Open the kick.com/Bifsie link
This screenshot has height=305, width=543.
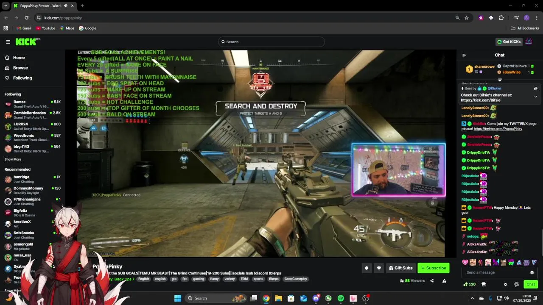(481, 100)
